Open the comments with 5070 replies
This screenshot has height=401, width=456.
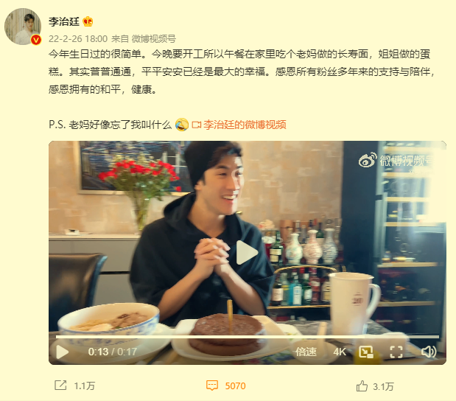(x=226, y=386)
